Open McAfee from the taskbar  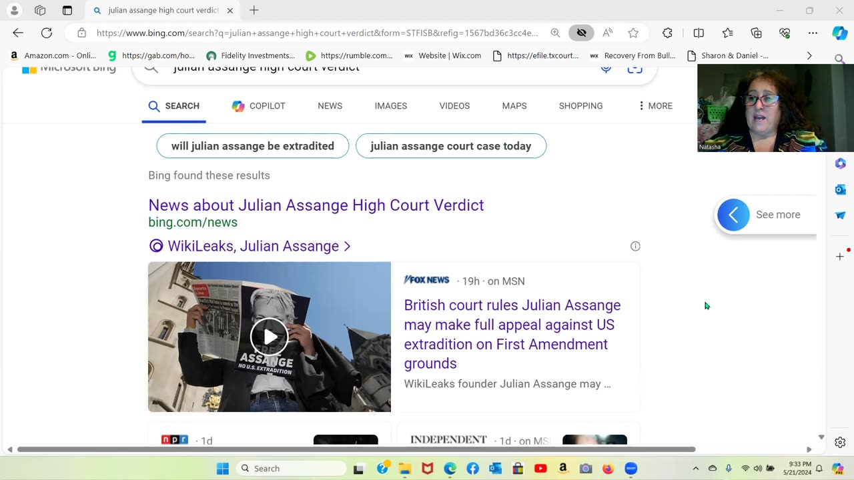click(428, 469)
